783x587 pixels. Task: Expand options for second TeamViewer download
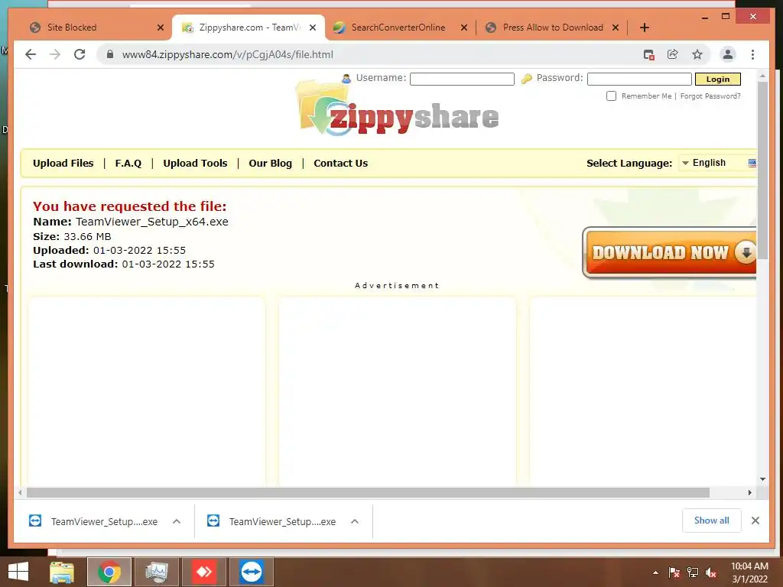355,521
